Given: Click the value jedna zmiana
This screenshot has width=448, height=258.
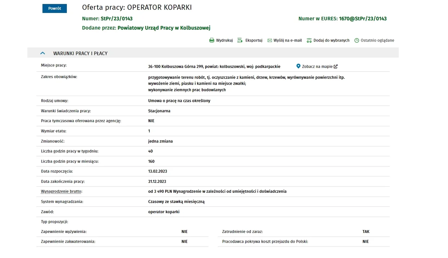Looking at the screenshot, I should tap(160, 141).
